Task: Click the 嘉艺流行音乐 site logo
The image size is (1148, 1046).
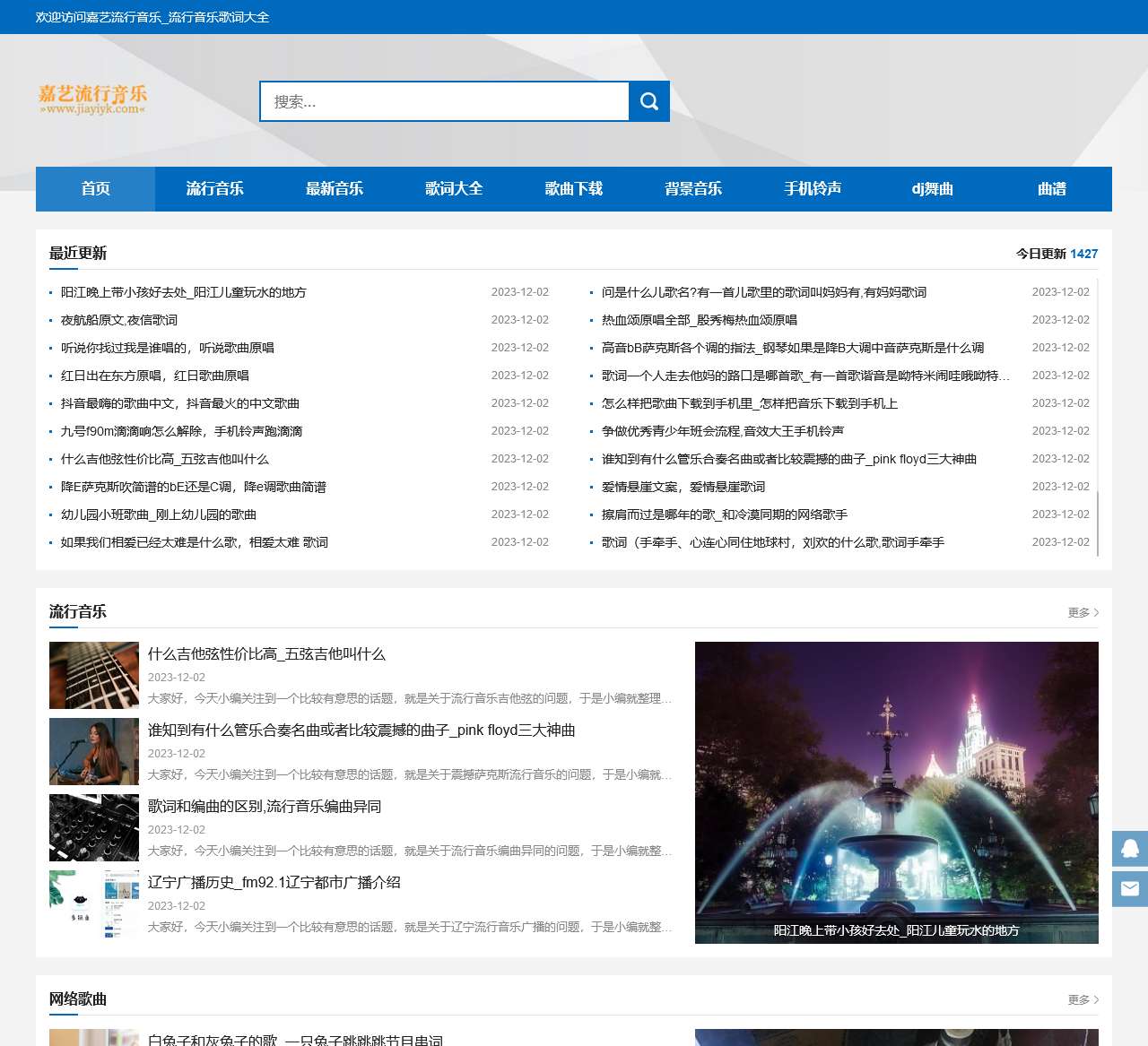Action: point(92,99)
